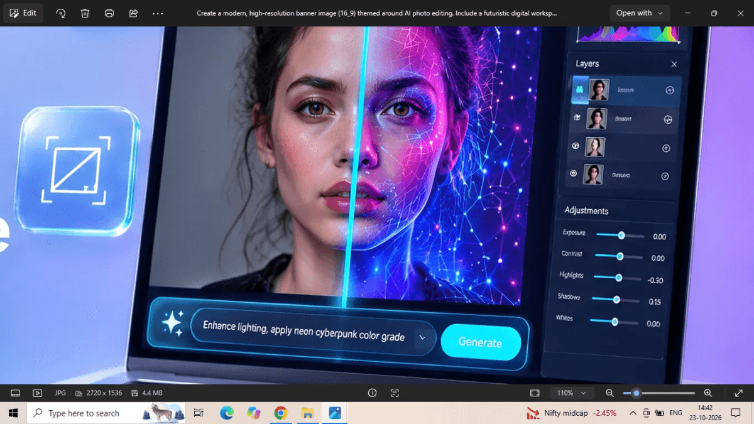This screenshot has width=754, height=424.
Task: Click the 4.4 MB file size info
Action: pos(147,393)
